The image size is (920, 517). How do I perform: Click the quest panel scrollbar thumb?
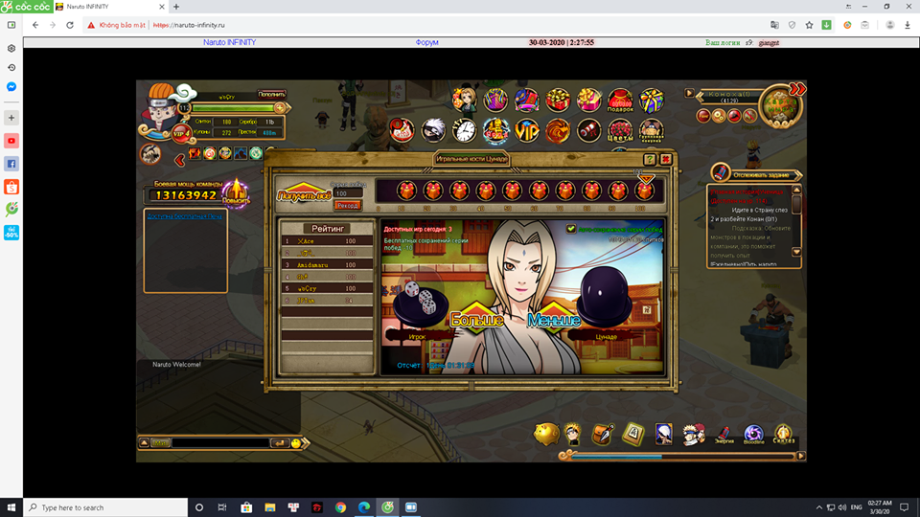(796, 204)
